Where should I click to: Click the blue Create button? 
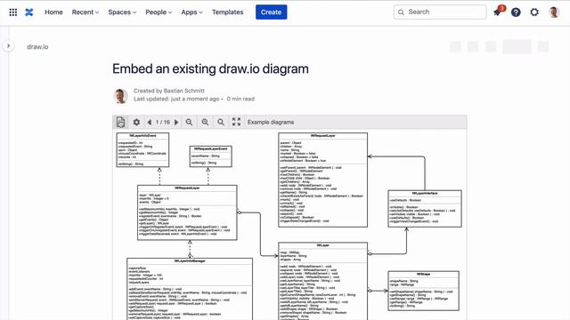click(271, 12)
